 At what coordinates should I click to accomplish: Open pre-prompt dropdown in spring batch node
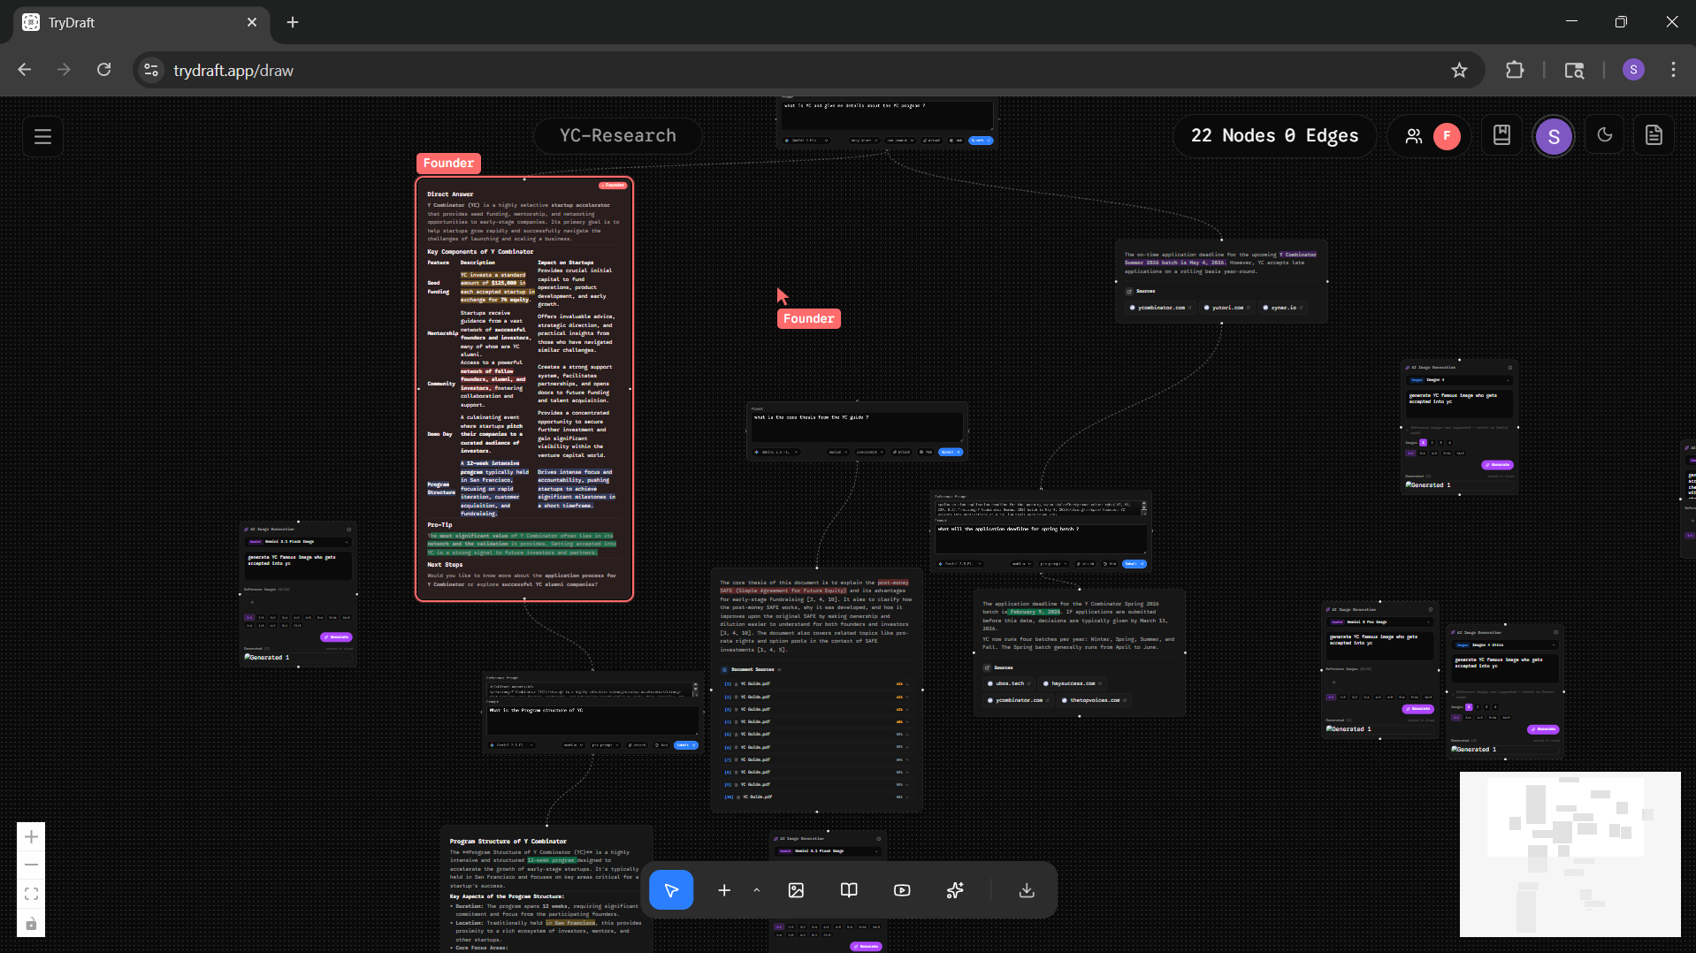pyautogui.click(x=1053, y=563)
